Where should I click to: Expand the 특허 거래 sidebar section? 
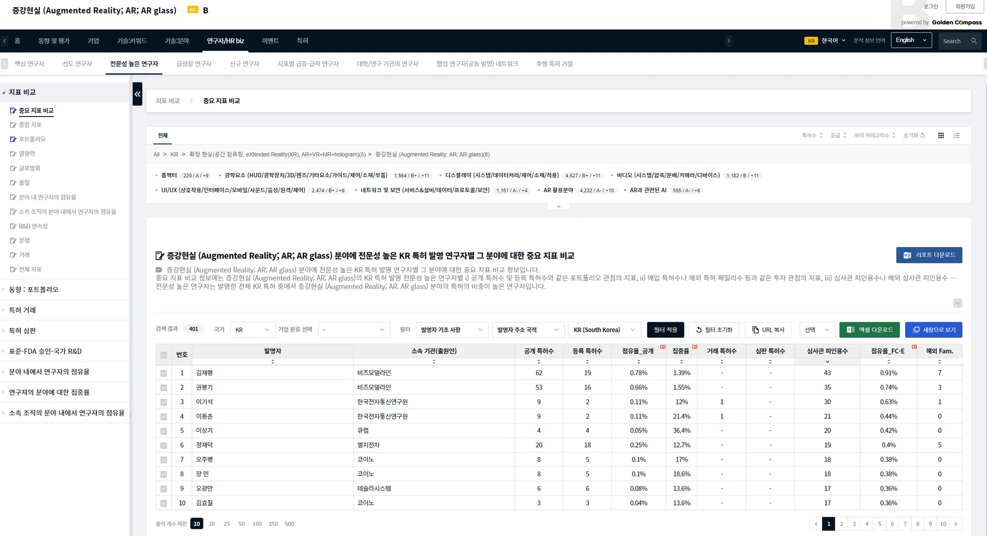coord(22,310)
